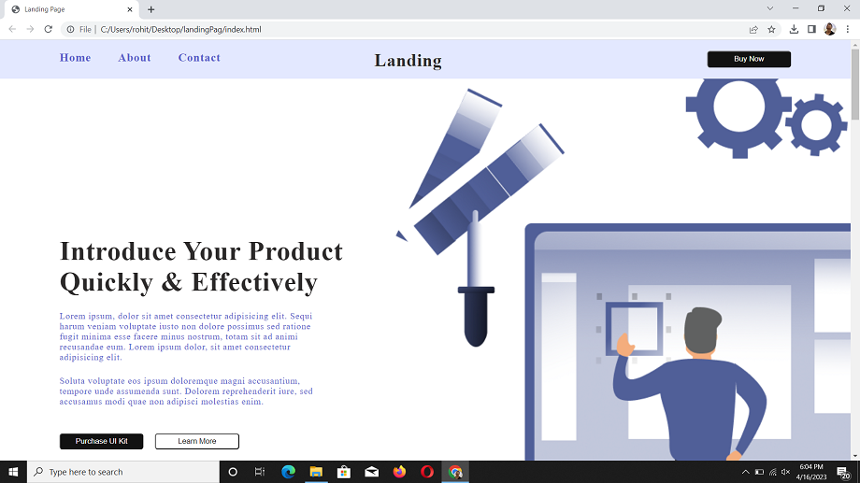Screen dimensions: 860x483
Task: Toggle the browser side panel icon
Action: point(811,29)
